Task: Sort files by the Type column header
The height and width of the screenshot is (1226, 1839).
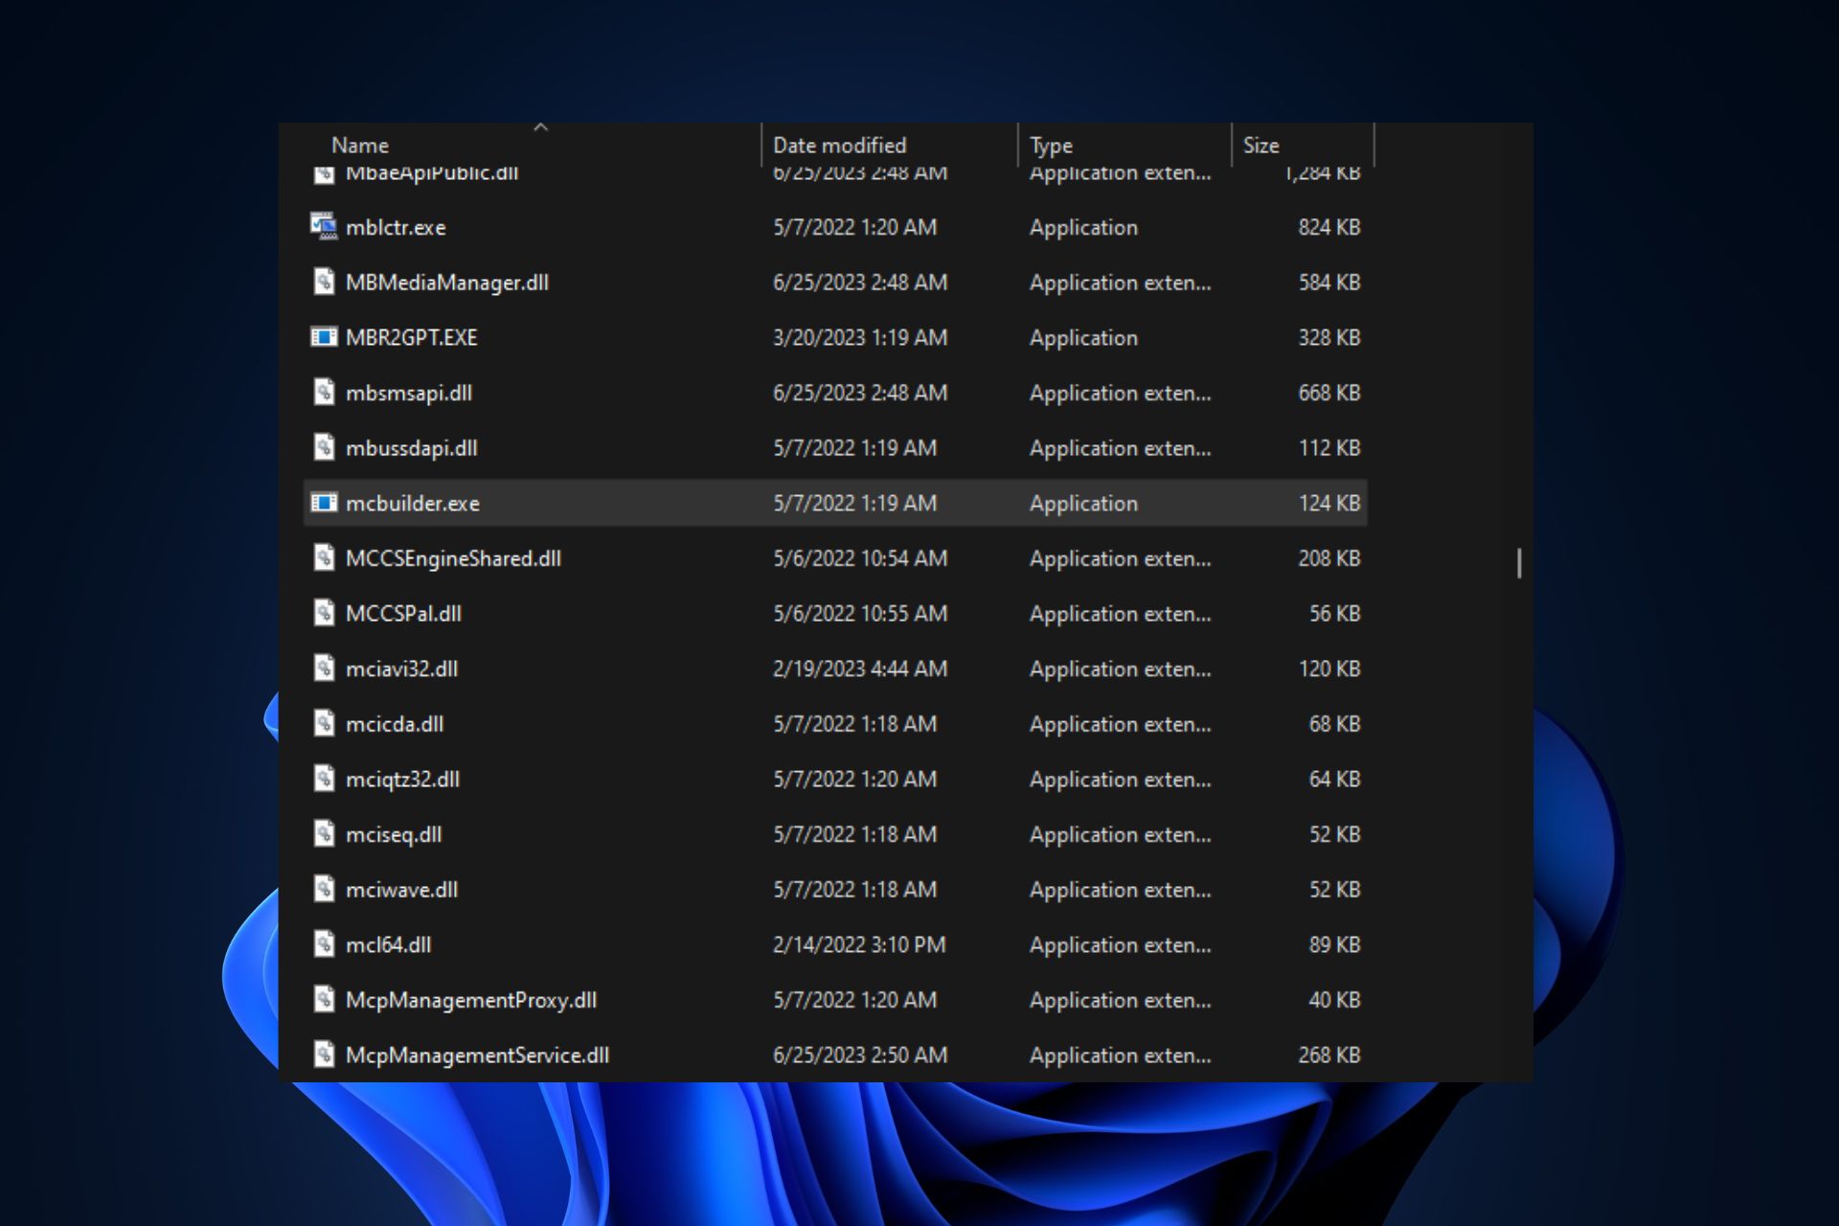Action: click(x=1051, y=146)
